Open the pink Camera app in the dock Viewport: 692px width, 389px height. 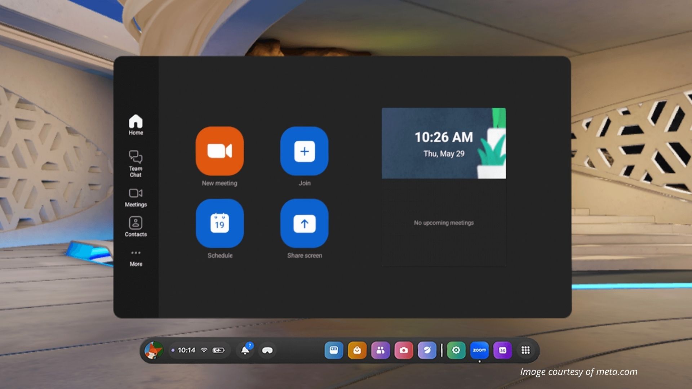click(404, 350)
